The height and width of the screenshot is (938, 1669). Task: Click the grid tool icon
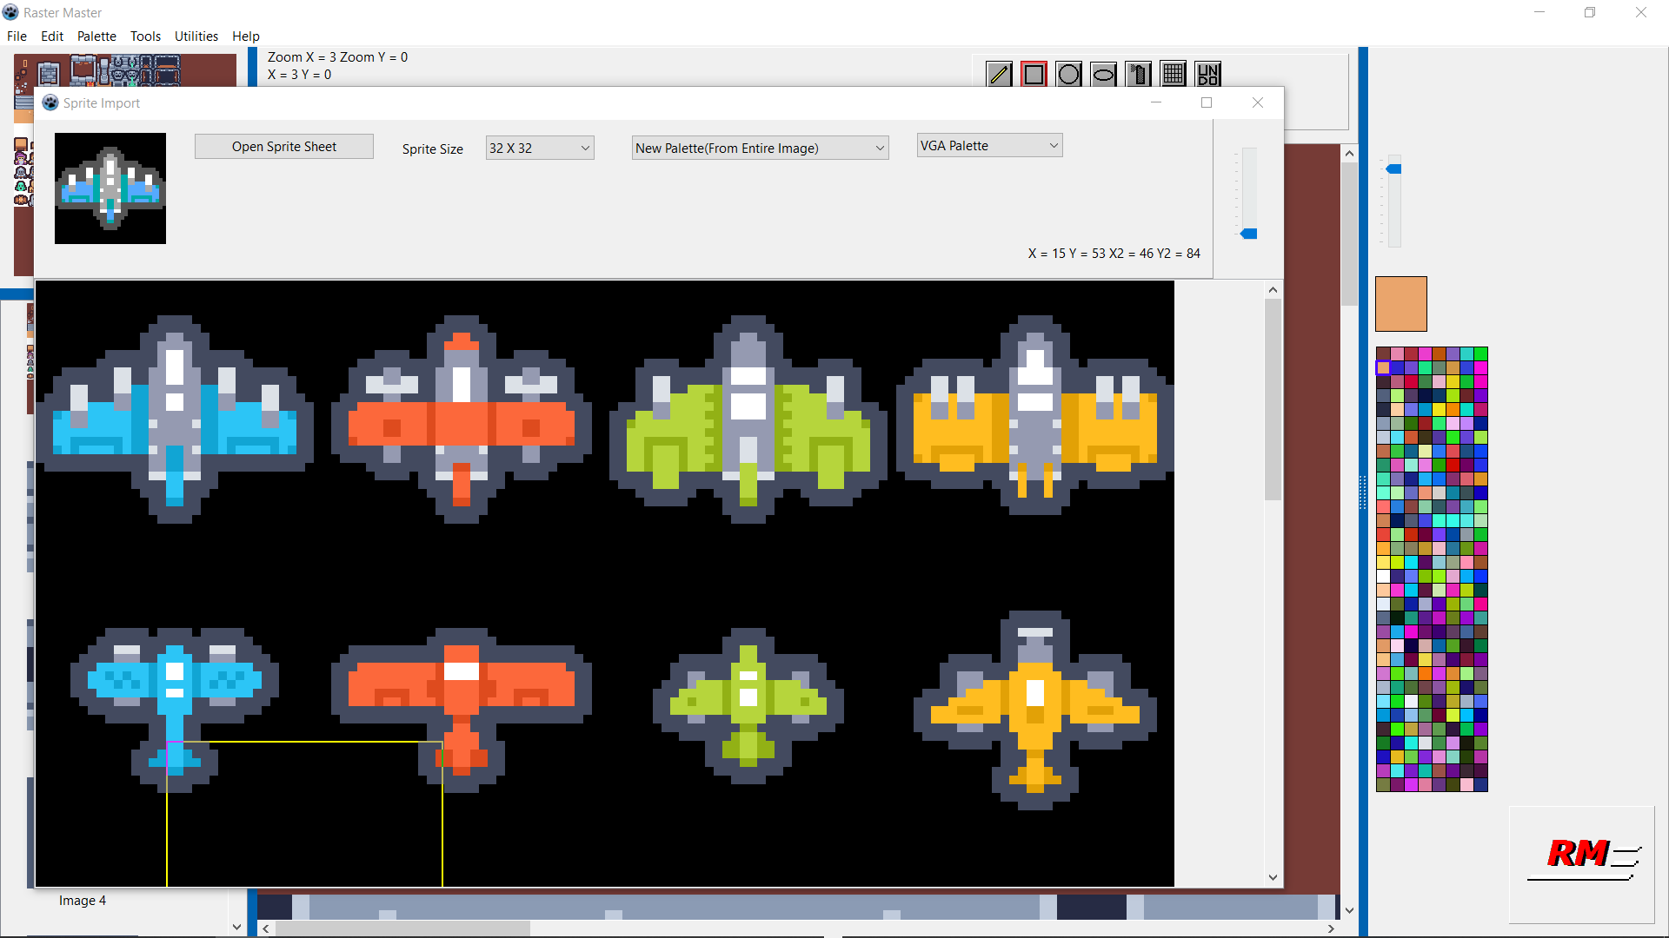1172,74
